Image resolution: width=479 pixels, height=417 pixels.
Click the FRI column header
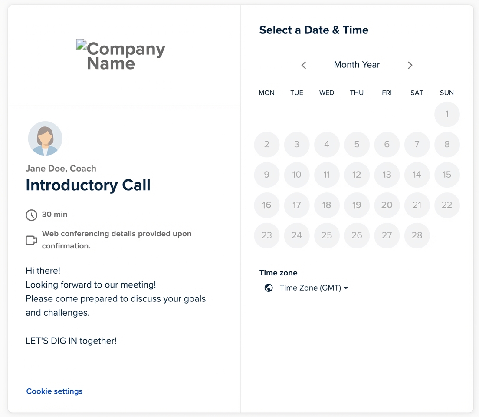(387, 93)
